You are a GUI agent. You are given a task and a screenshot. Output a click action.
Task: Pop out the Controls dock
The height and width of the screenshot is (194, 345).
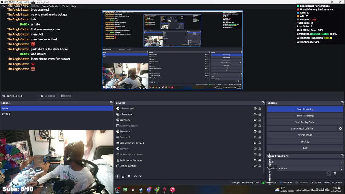342,103
